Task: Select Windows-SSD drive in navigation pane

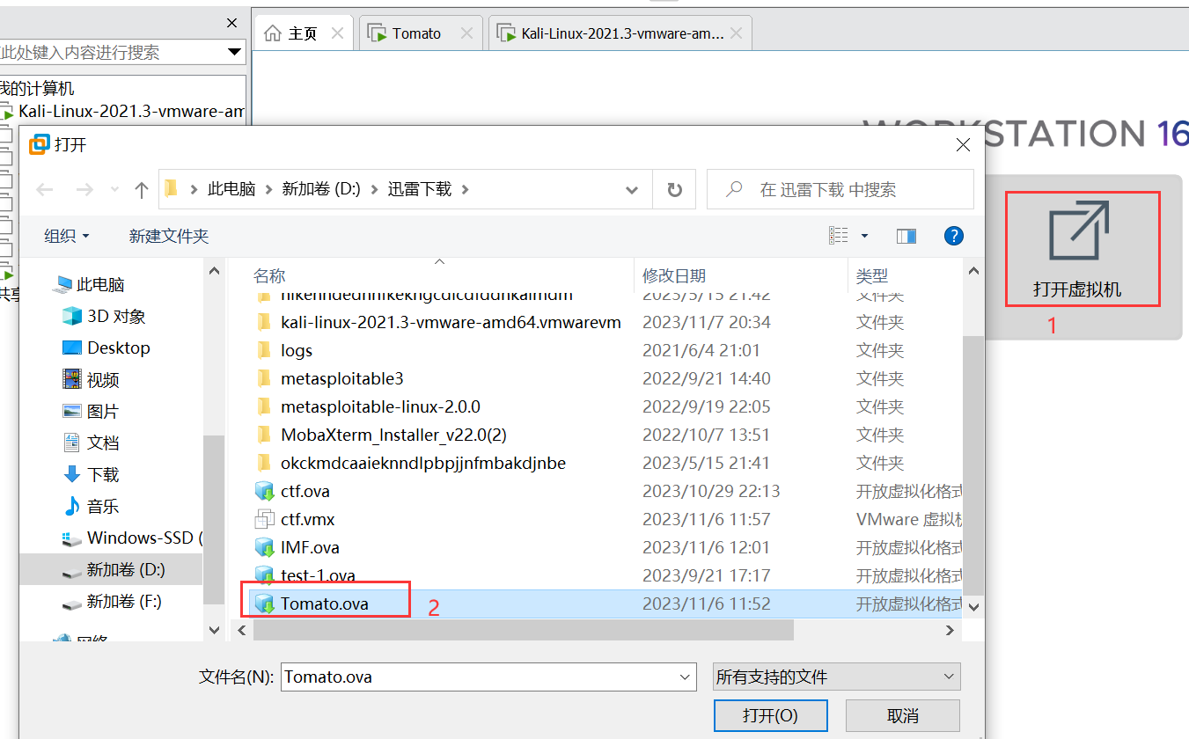Action: (131, 538)
